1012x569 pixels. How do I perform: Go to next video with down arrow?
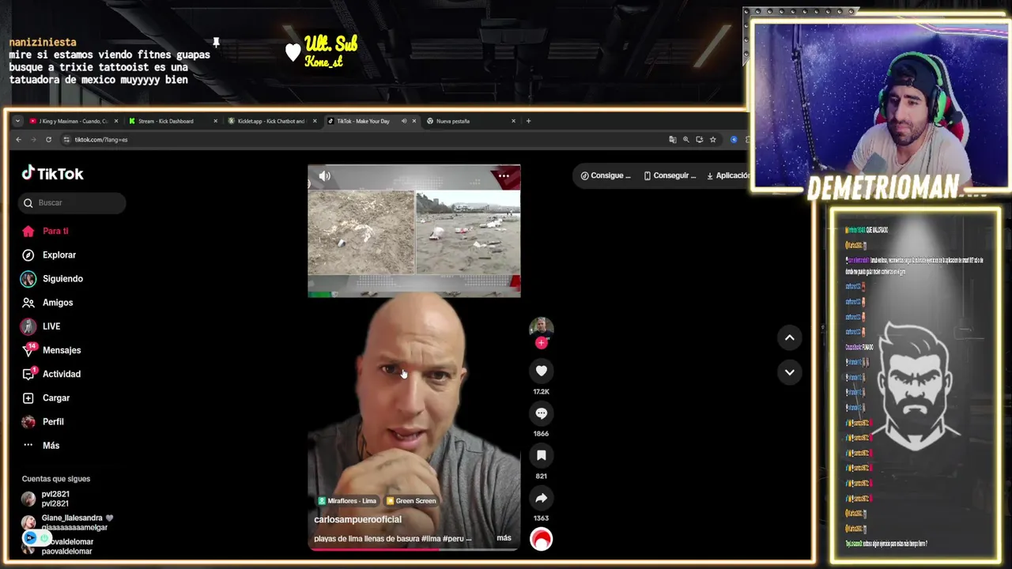click(x=789, y=372)
